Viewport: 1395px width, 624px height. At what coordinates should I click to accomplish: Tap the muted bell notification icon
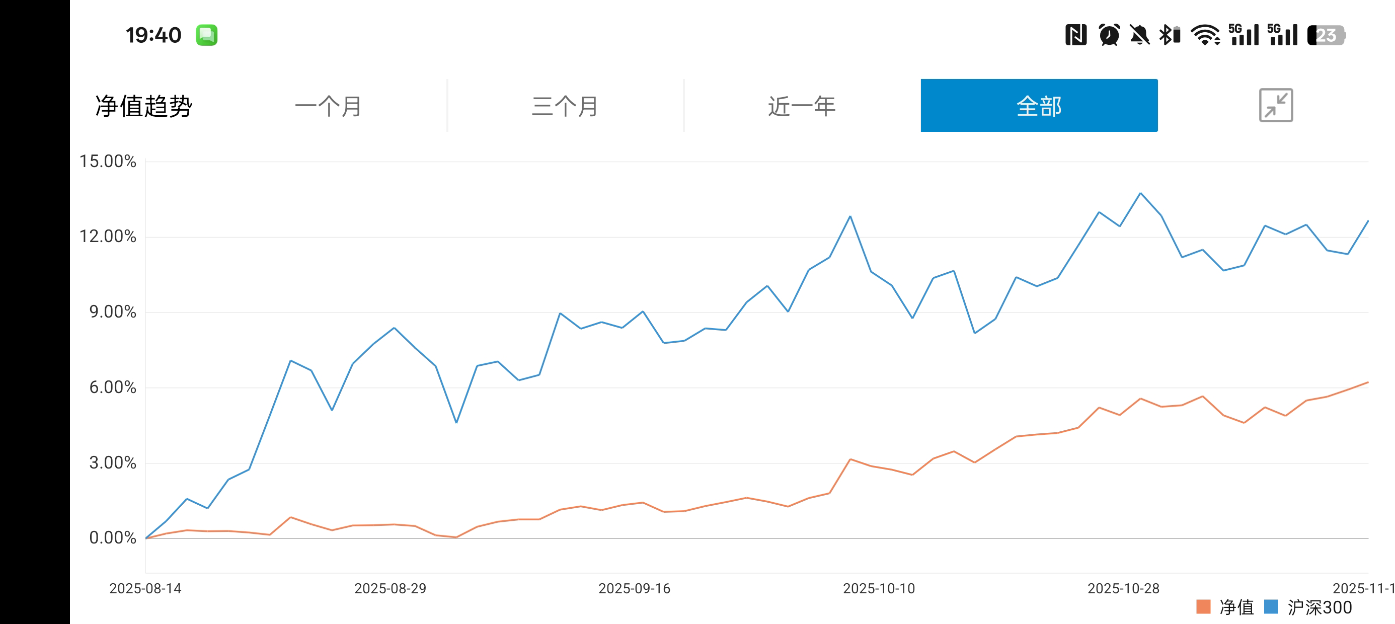[1139, 35]
